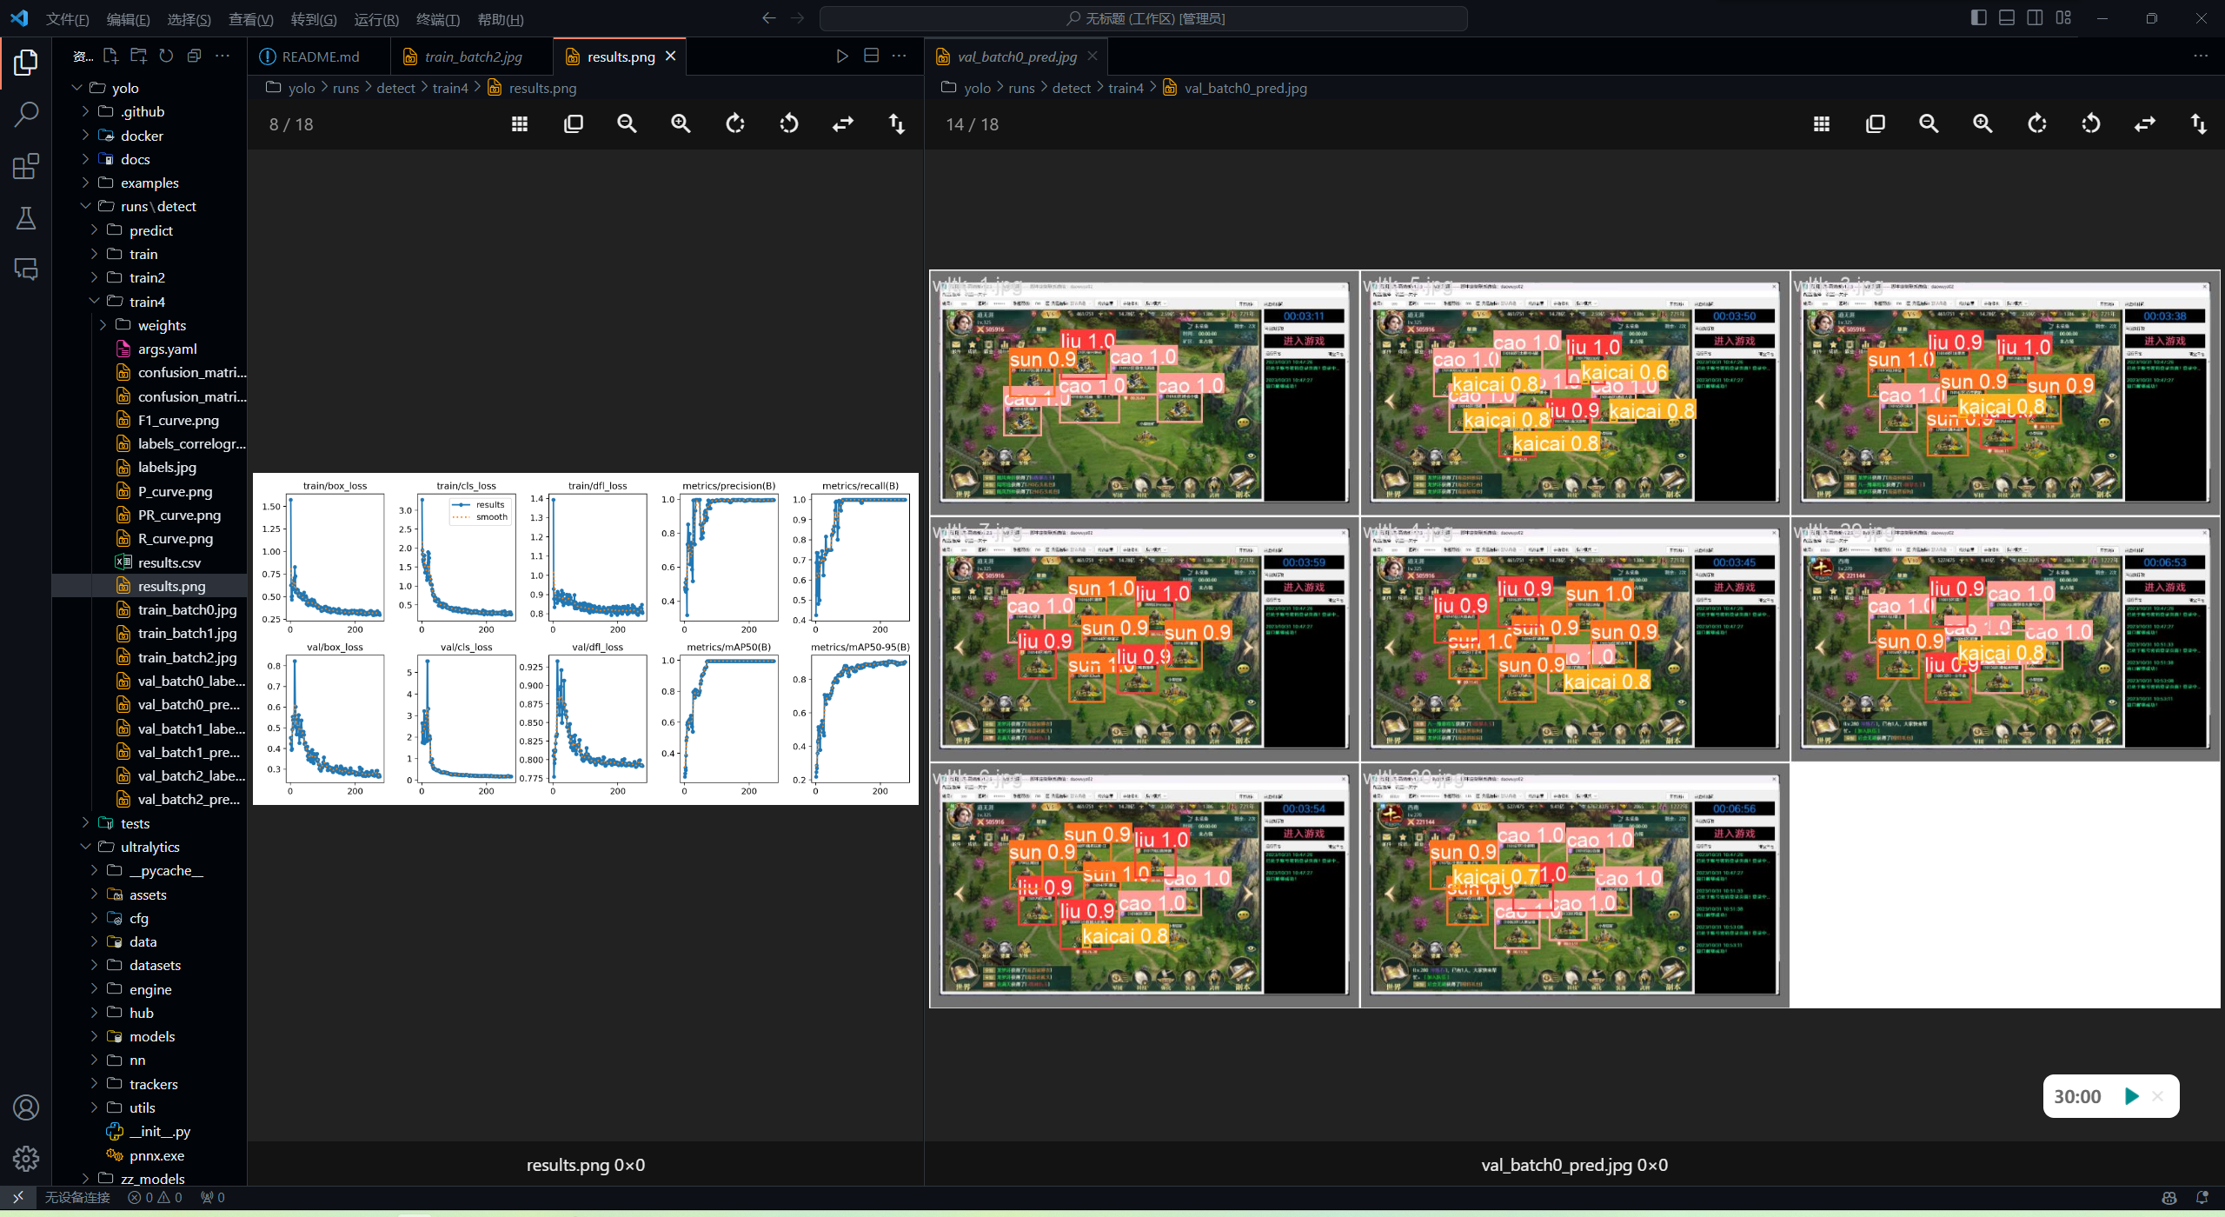Click zoom-in icon in results.png viewer
This screenshot has width=2225, height=1217.
click(x=681, y=124)
